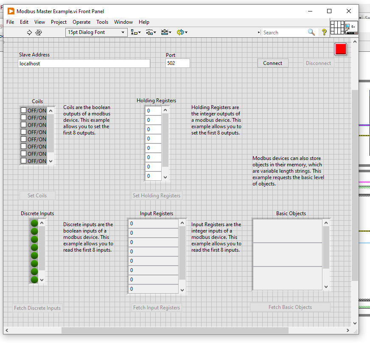Open the File menu

(x=10, y=22)
